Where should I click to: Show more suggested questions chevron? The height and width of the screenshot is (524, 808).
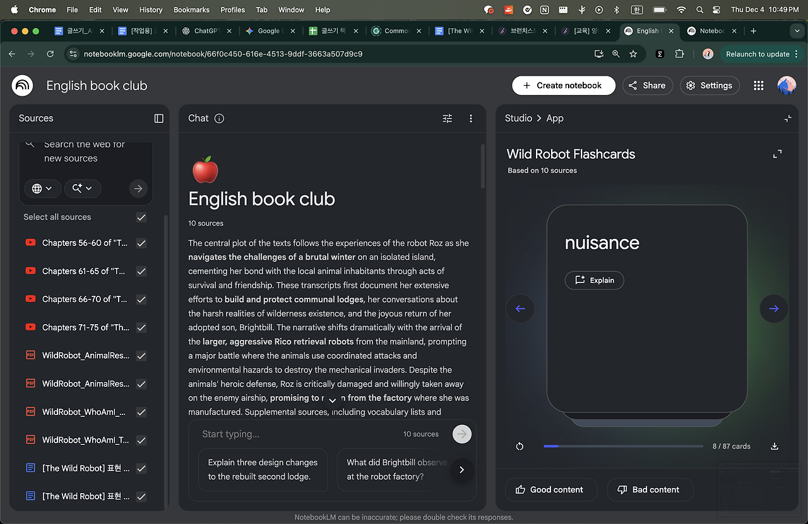(462, 470)
